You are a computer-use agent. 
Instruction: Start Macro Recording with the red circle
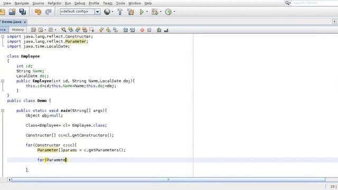pos(142,30)
